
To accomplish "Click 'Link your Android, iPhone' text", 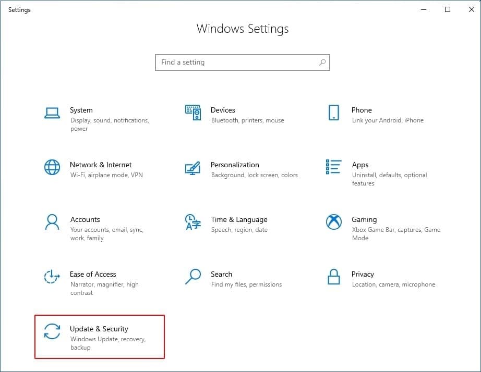I will click(x=388, y=120).
